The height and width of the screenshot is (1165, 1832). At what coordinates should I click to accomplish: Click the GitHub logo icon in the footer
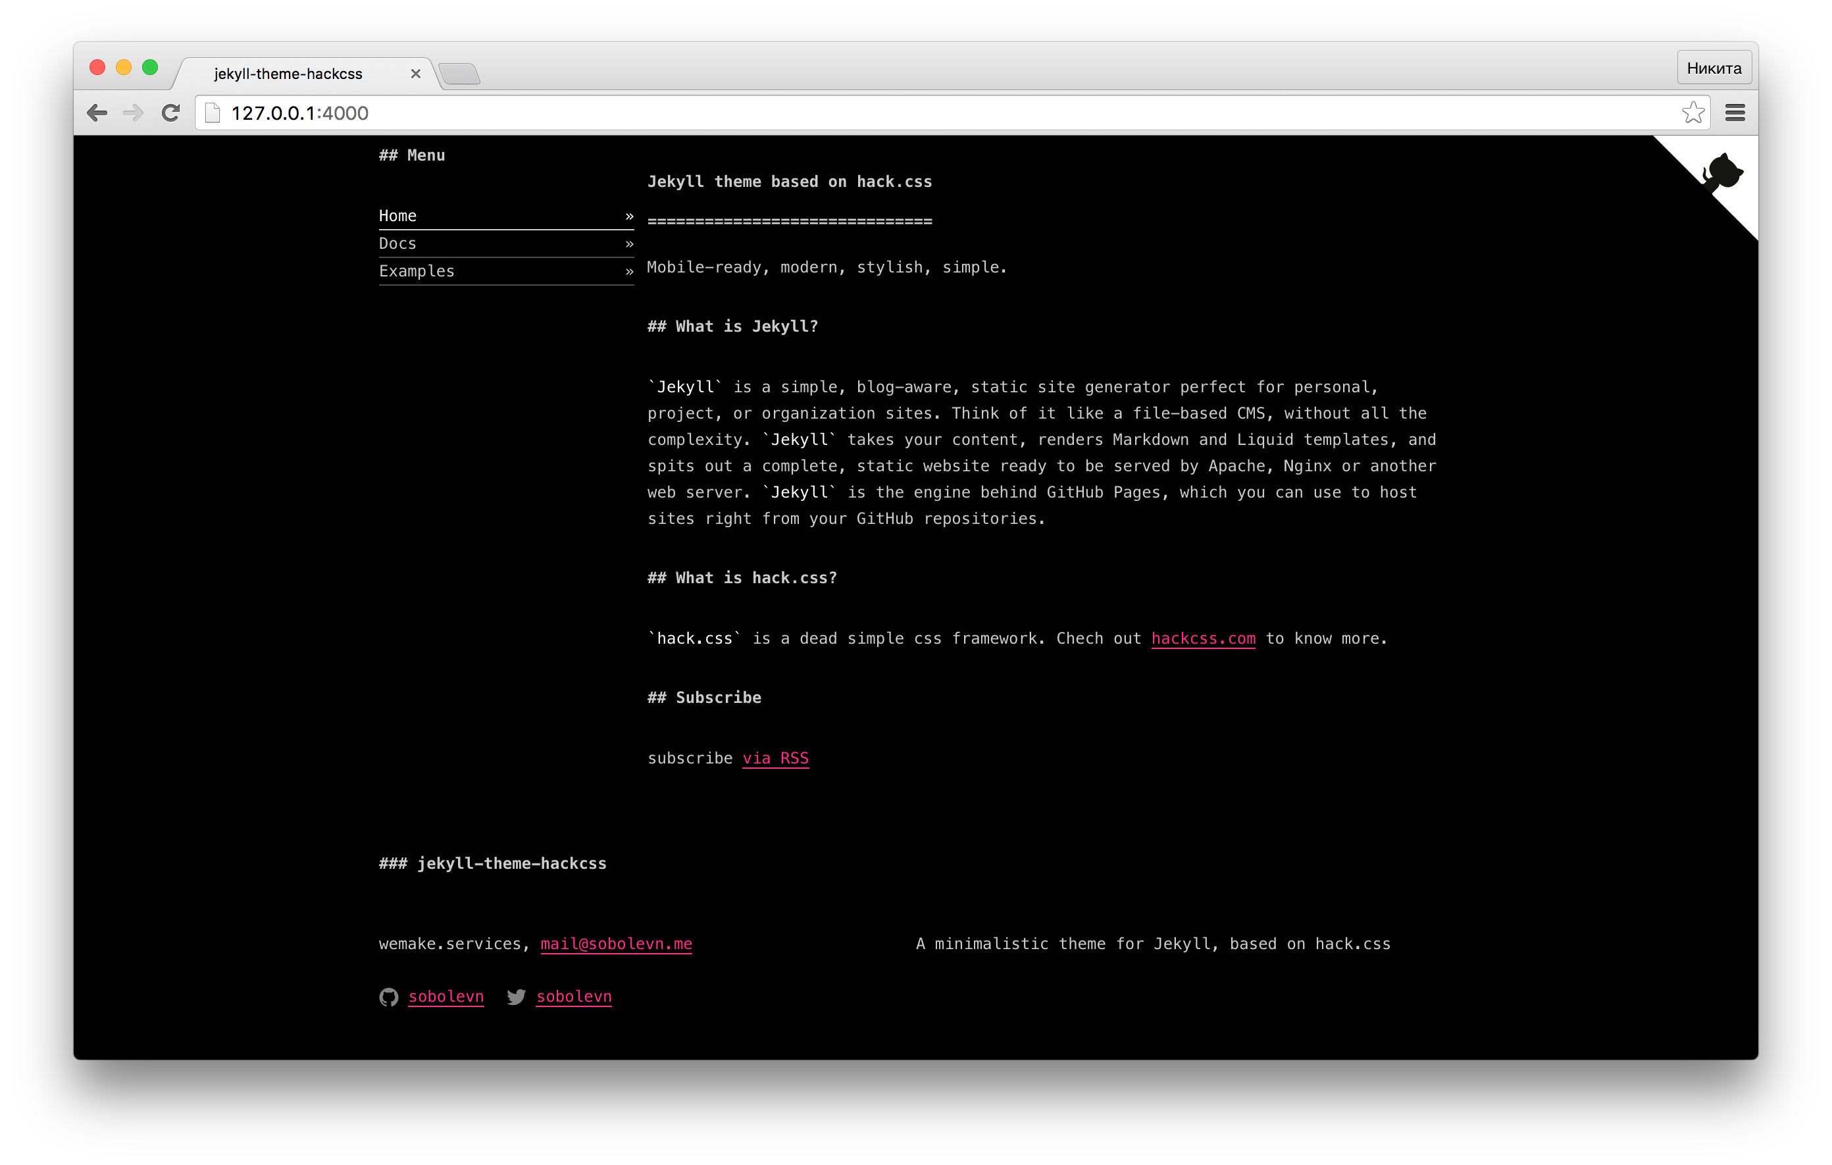(389, 997)
